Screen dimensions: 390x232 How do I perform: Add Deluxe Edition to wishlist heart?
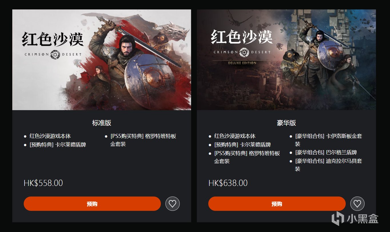pos(357,204)
